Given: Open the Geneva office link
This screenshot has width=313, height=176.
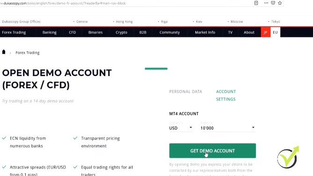Looking at the screenshot, I should point(82,21).
